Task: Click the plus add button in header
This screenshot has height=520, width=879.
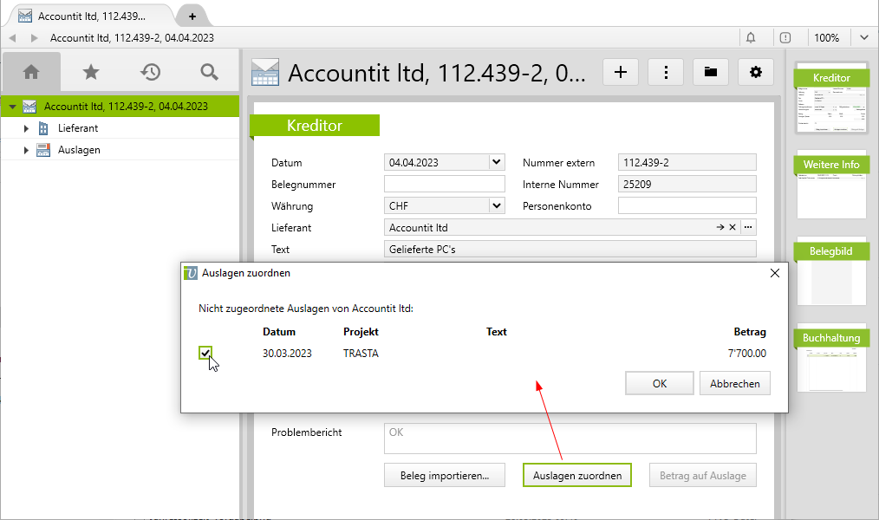Action: 620,73
